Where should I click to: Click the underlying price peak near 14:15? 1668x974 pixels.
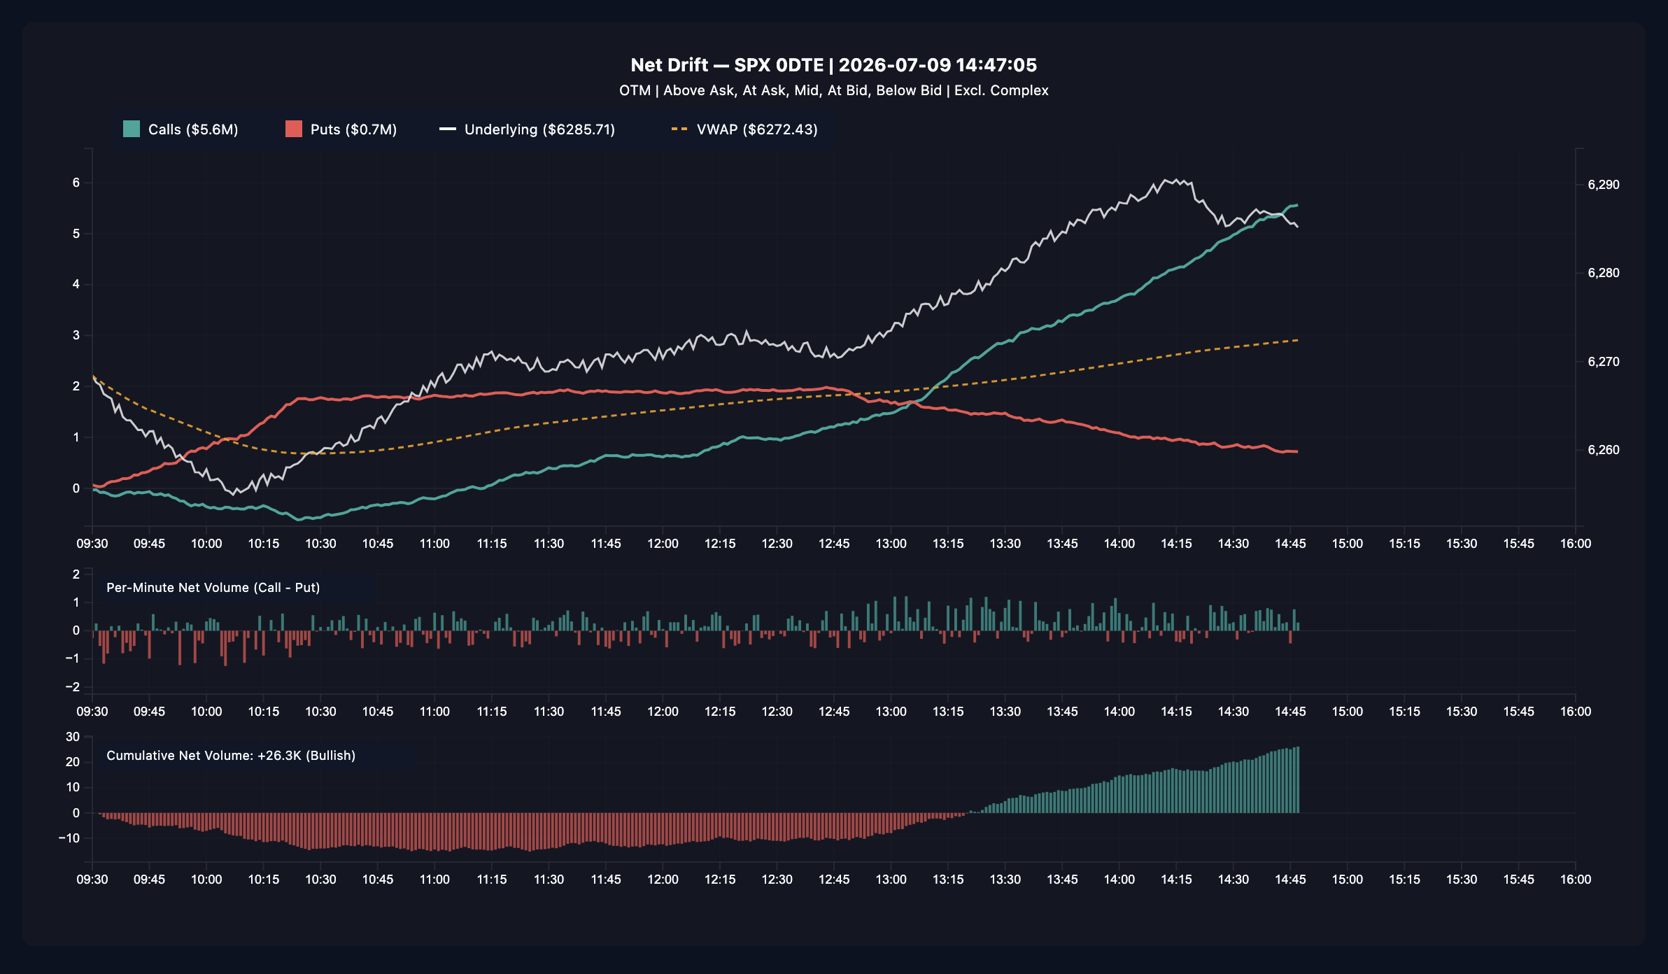click(x=1178, y=180)
